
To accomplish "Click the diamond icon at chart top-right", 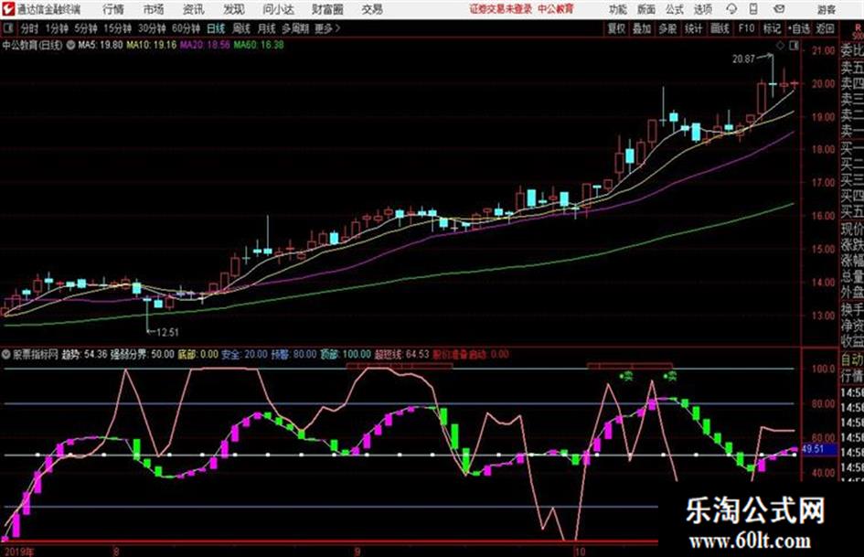I will click(780, 46).
